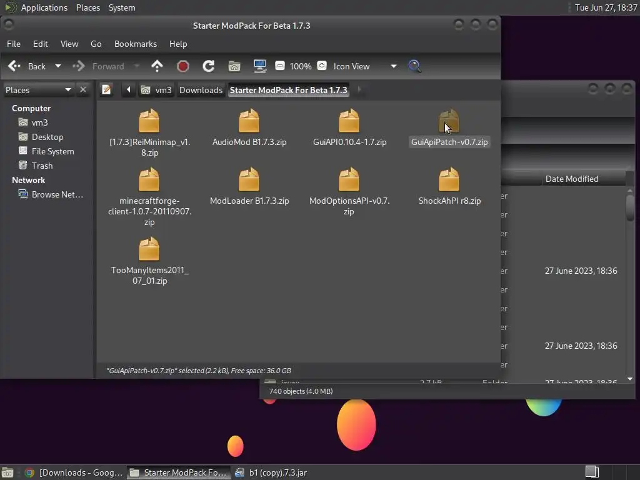Click the show desktop icon in taskbar
This screenshot has height=480, width=640.
[7, 472]
